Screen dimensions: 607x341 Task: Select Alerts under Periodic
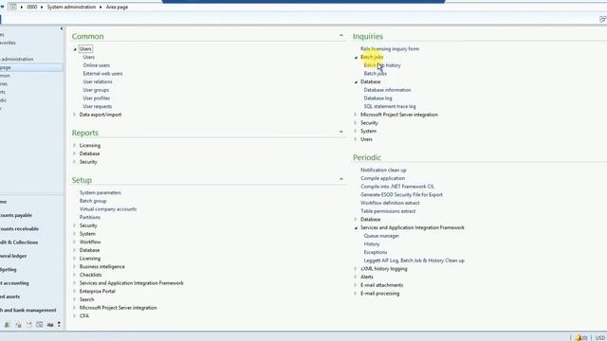click(x=367, y=277)
